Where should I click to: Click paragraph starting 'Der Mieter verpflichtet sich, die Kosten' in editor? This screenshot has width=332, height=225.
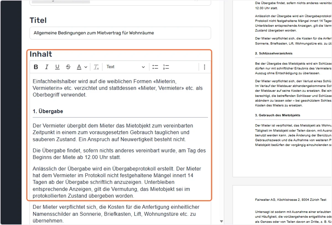[x=116, y=214]
